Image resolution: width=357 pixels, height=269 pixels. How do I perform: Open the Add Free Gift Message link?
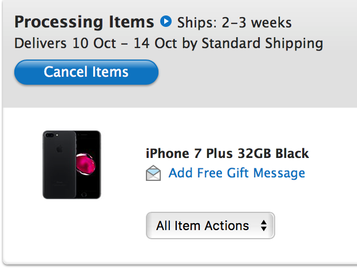point(237,173)
